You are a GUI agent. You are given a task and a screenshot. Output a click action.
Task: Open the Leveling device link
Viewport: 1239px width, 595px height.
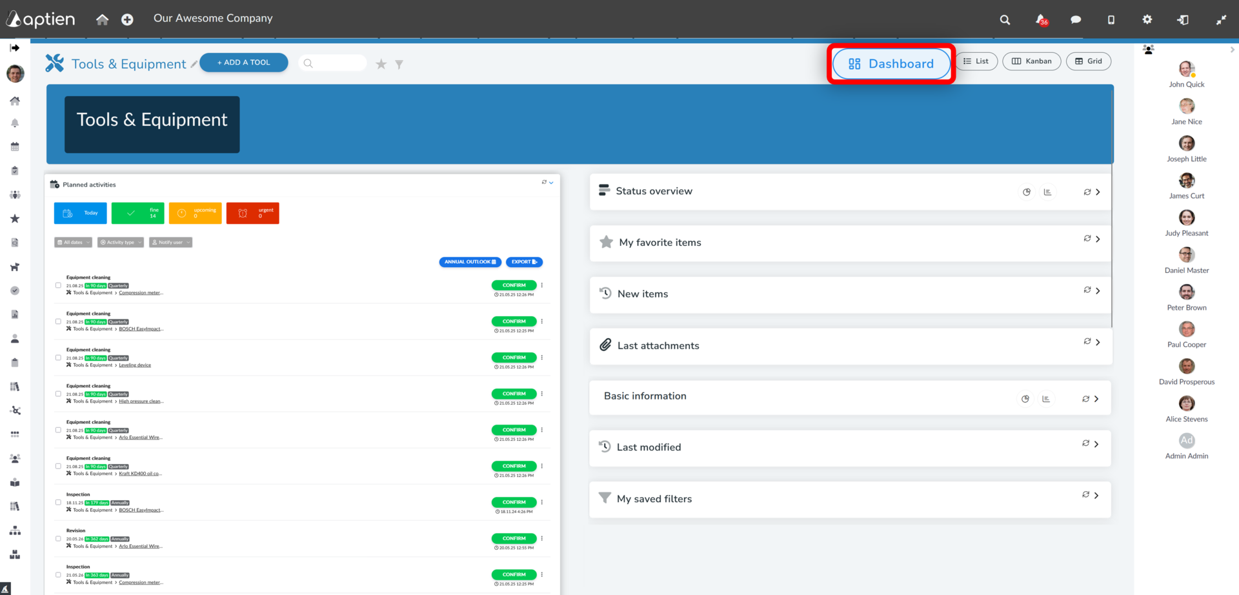pos(135,365)
